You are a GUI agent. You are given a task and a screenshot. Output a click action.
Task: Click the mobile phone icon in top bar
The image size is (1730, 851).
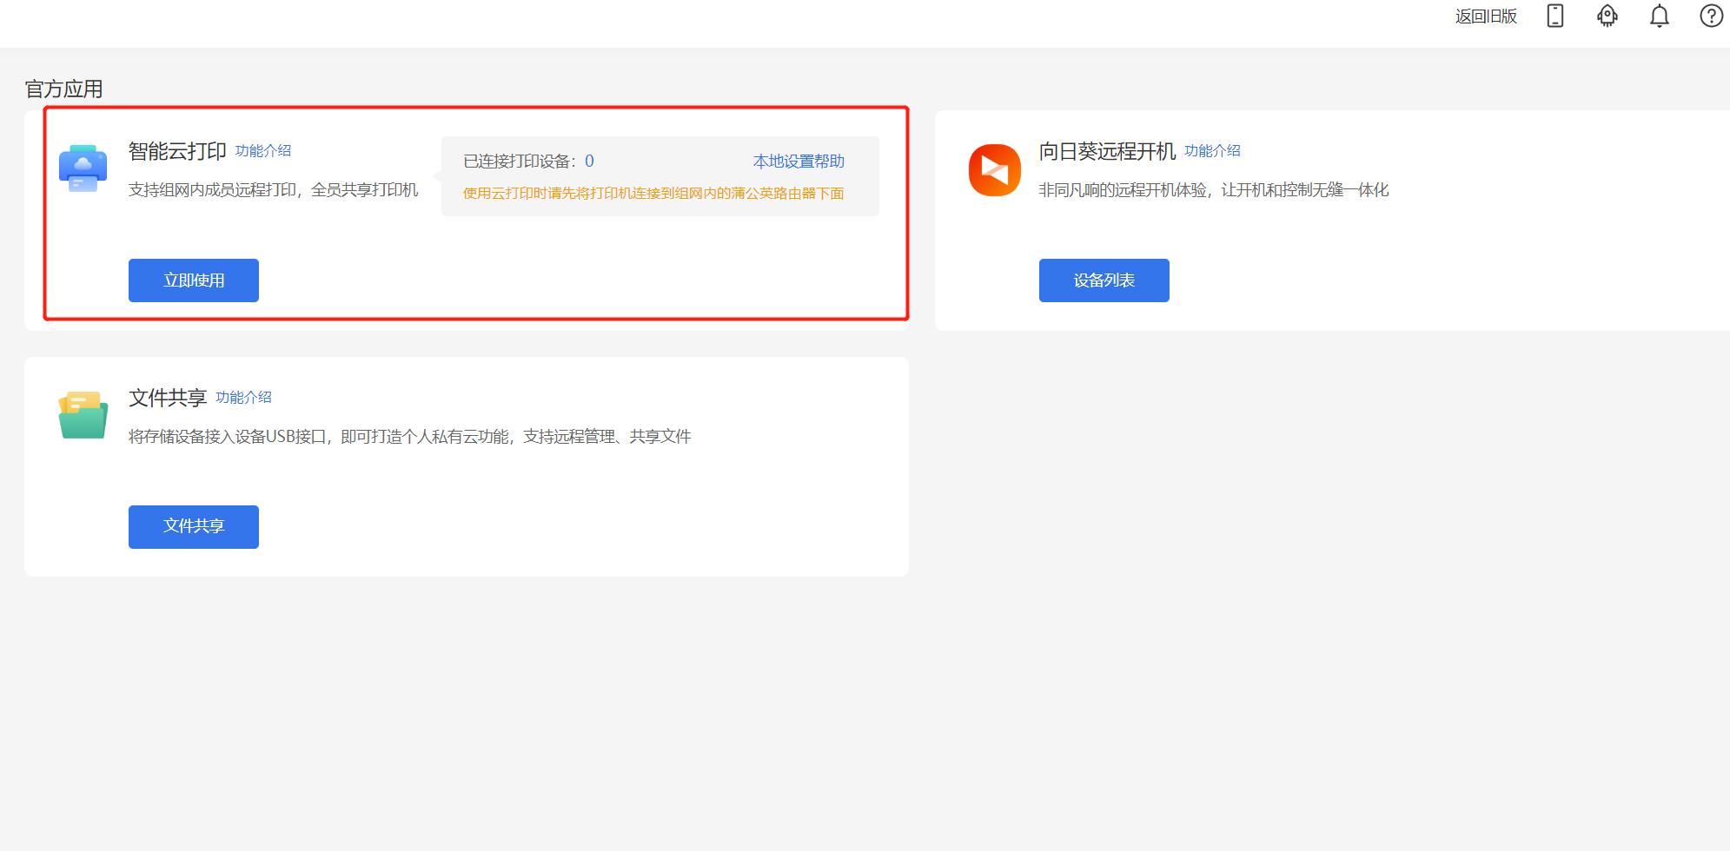(x=1554, y=16)
